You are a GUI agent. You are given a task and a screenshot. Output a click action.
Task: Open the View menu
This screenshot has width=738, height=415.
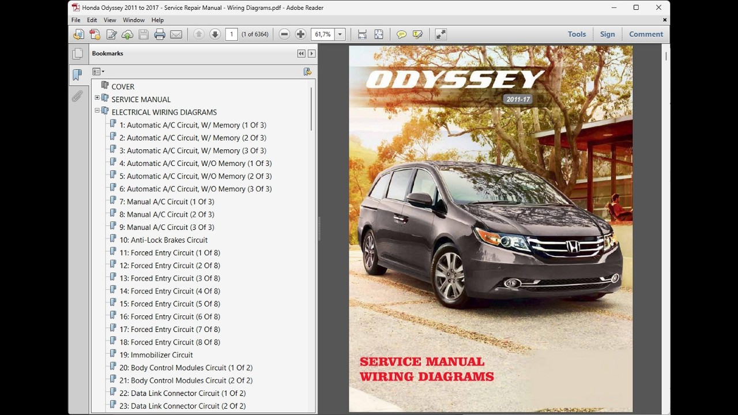(x=110, y=20)
